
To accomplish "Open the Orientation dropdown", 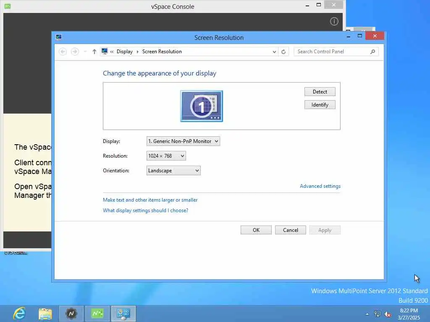I will click(173, 171).
